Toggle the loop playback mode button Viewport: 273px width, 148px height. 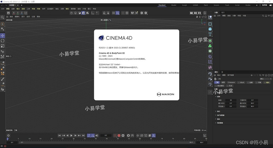(89, 135)
